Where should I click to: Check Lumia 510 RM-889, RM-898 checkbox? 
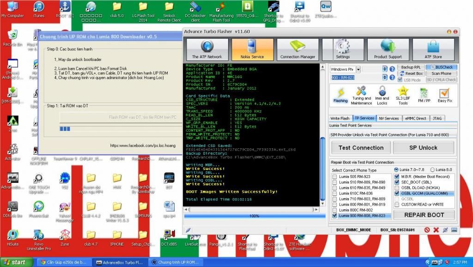tap(334, 182)
